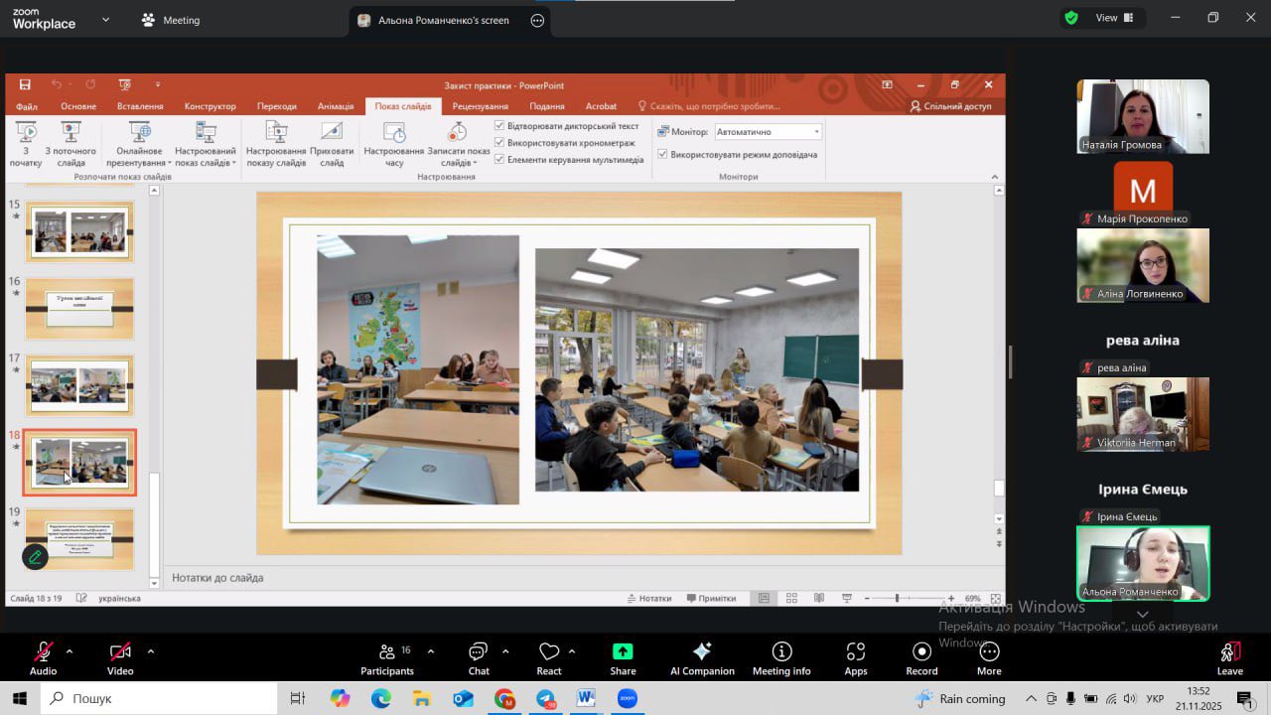Click the 'Нотатки' button in status bar

coord(649,599)
